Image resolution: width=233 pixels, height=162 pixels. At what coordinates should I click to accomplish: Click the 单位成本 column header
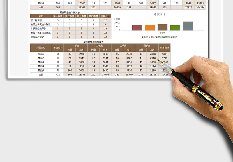click(58, 48)
